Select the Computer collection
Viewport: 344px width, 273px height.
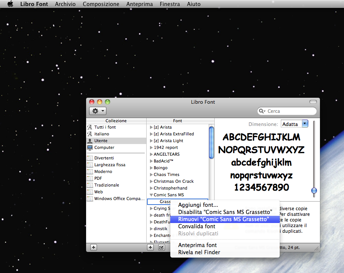tap(116, 147)
